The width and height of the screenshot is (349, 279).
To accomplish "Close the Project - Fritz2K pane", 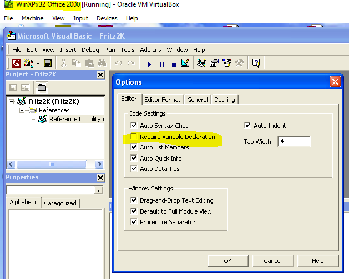I will tap(100, 75).
